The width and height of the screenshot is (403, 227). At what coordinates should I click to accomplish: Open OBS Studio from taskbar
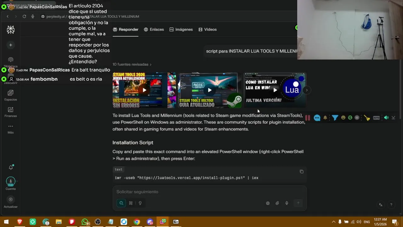[98, 222]
